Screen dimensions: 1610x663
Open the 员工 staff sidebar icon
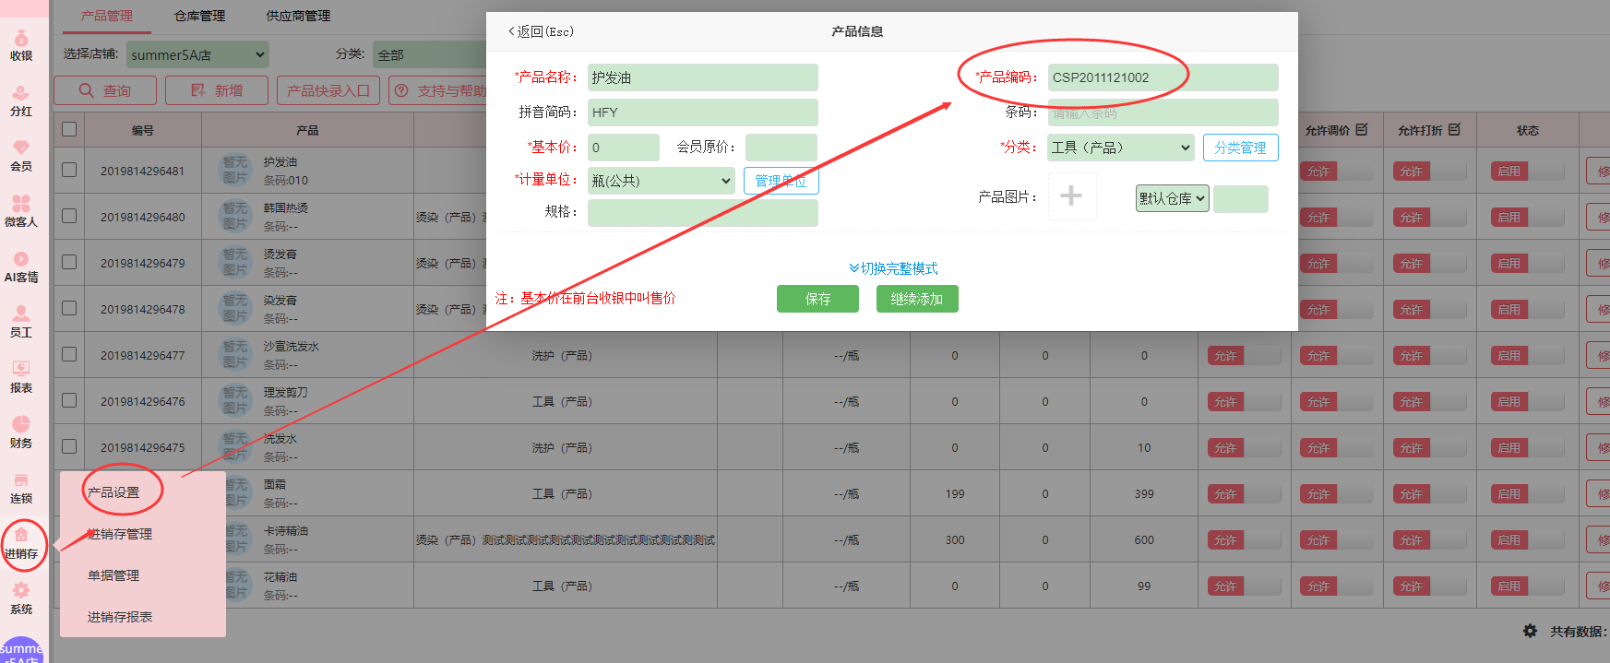pyautogui.click(x=21, y=322)
